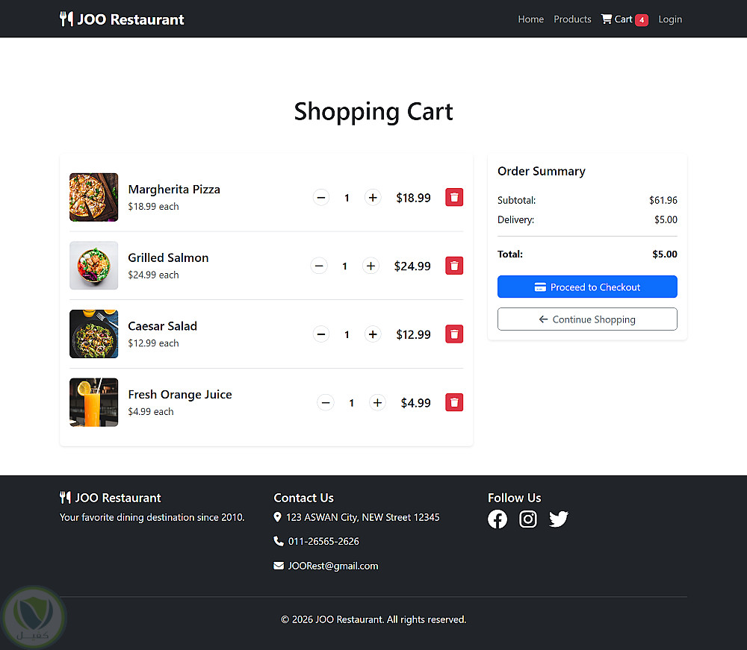Screen dimensions: 747x650
Task: Increase Fresh Orange Juice quantity
Action: [378, 403]
